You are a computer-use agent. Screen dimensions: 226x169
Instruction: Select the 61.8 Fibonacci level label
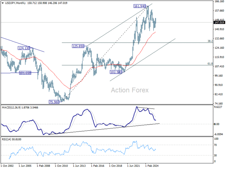210,63
